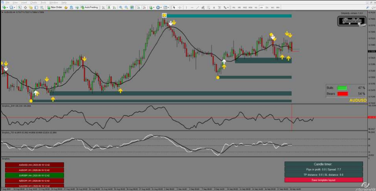Click the red Bears color box
Image resolution: width=376 pixels, height=191 pixels.
343,93
